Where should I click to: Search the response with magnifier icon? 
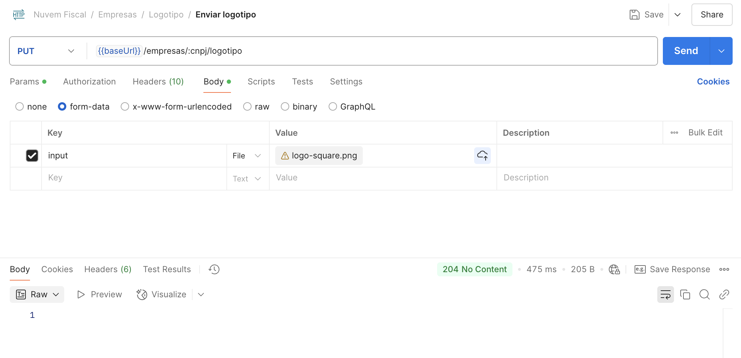point(705,294)
